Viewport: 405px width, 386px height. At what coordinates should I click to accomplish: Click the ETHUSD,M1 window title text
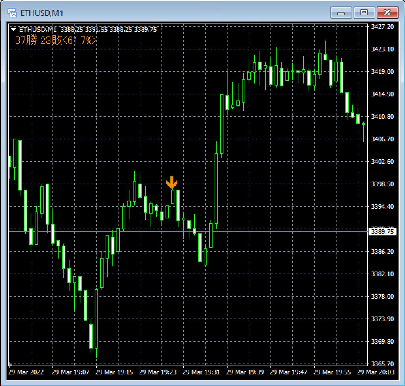pyautogui.click(x=42, y=13)
